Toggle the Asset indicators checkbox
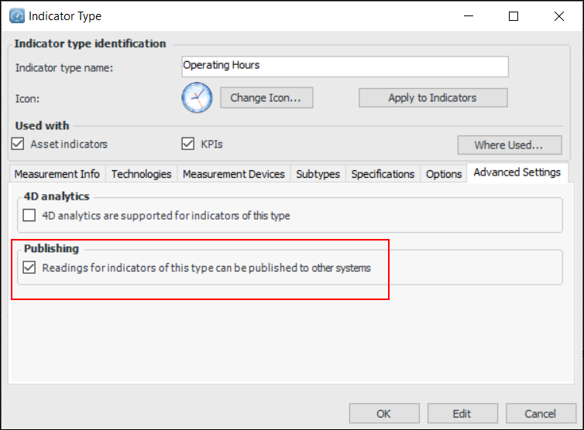 tap(19, 144)
